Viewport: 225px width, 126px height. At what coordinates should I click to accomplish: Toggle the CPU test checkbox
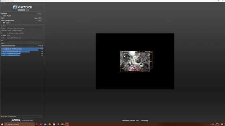coord(43,18)
